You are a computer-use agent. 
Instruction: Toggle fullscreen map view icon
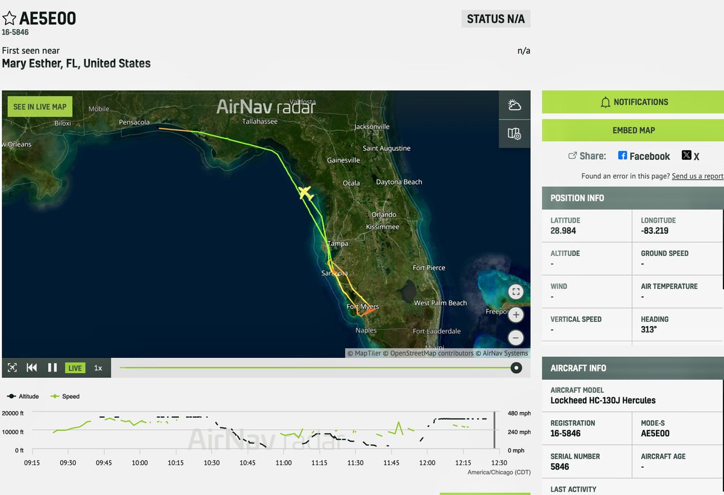point(515,292)
